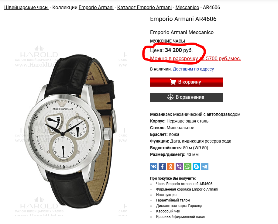This screenshot has height=224, width=278.
Task: Open the Meccanico breadcrumb link
Action: [x=187, y=8]
